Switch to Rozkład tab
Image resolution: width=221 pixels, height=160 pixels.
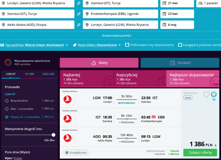(x=180, y=63)
